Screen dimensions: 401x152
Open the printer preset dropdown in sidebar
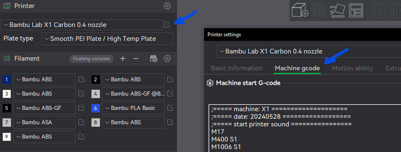[81, 25]
